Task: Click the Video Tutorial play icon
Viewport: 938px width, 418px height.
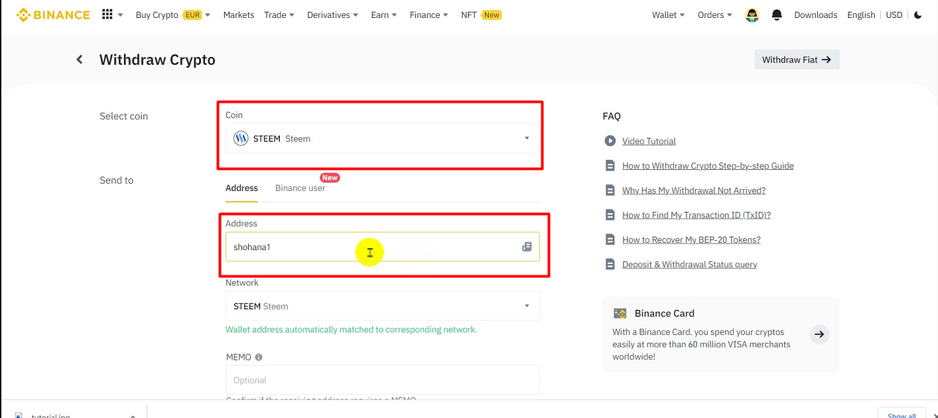Action: (610, 141)
